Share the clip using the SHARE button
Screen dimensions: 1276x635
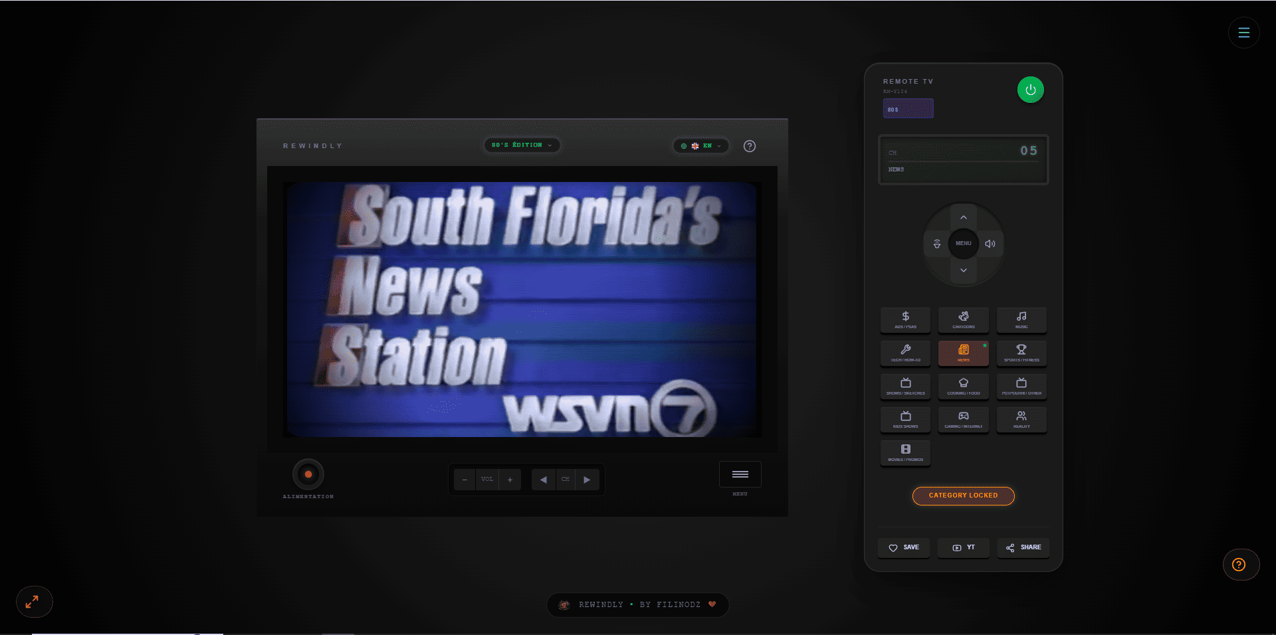coord(1023,547)
